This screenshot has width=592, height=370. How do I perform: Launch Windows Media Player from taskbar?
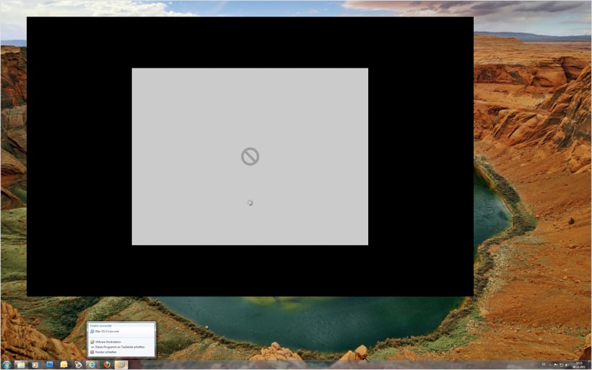point(35,365)
